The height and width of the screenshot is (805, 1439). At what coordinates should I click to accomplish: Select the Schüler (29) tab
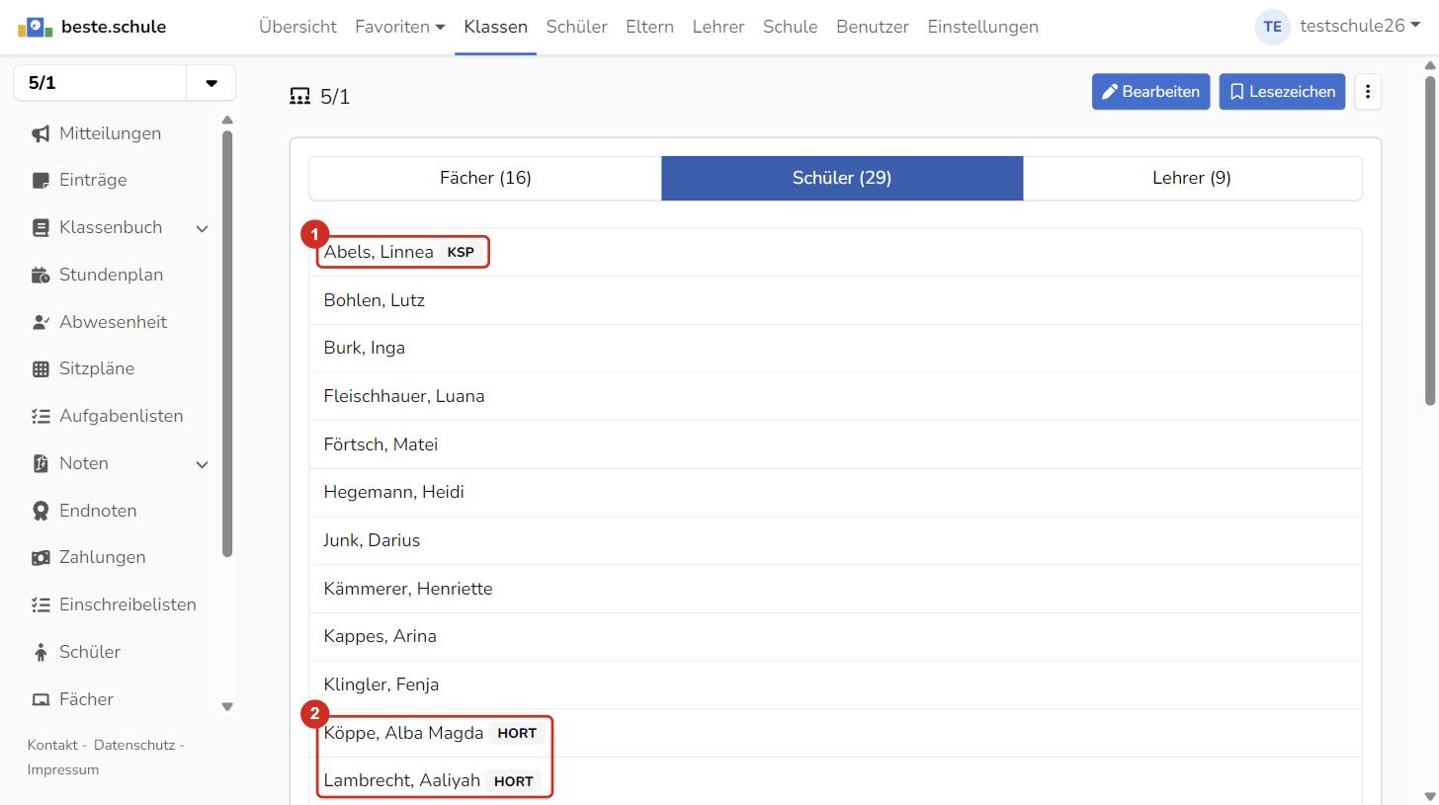click(x=842, y=178)
